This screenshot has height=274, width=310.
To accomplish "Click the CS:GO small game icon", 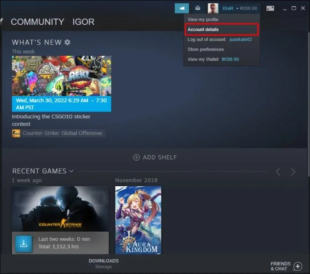I will pyautogui.click(x=16, y=133).
